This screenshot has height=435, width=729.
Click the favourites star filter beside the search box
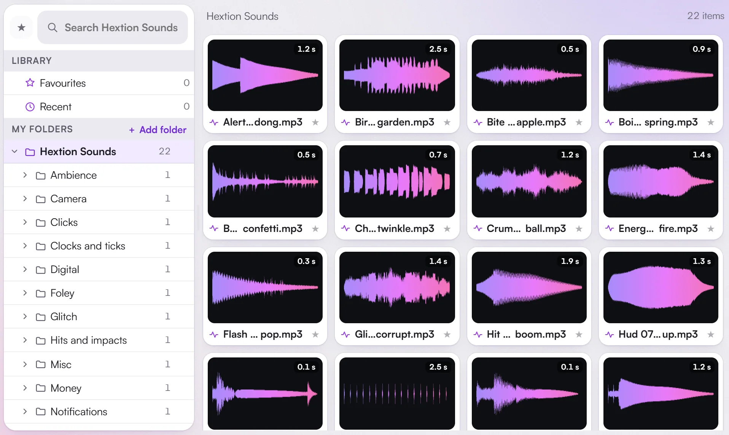tap(22, 27)
